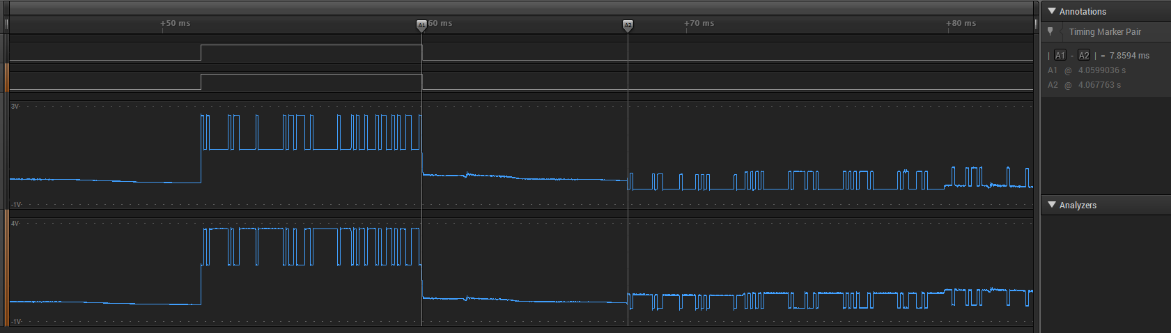Click the A2 badge in the measurement row

(1084, 56)
